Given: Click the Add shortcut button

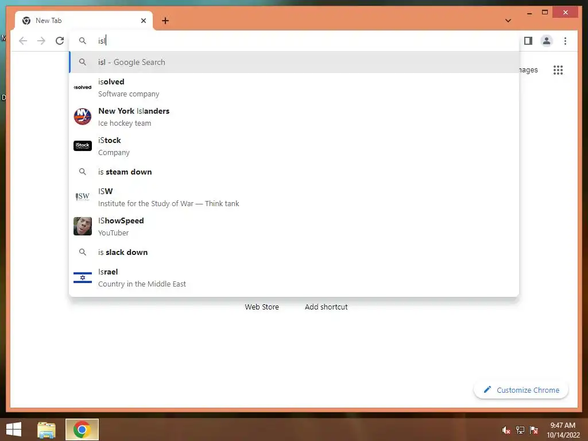Looking at the screenshot, I should click(x=326, y=307).
